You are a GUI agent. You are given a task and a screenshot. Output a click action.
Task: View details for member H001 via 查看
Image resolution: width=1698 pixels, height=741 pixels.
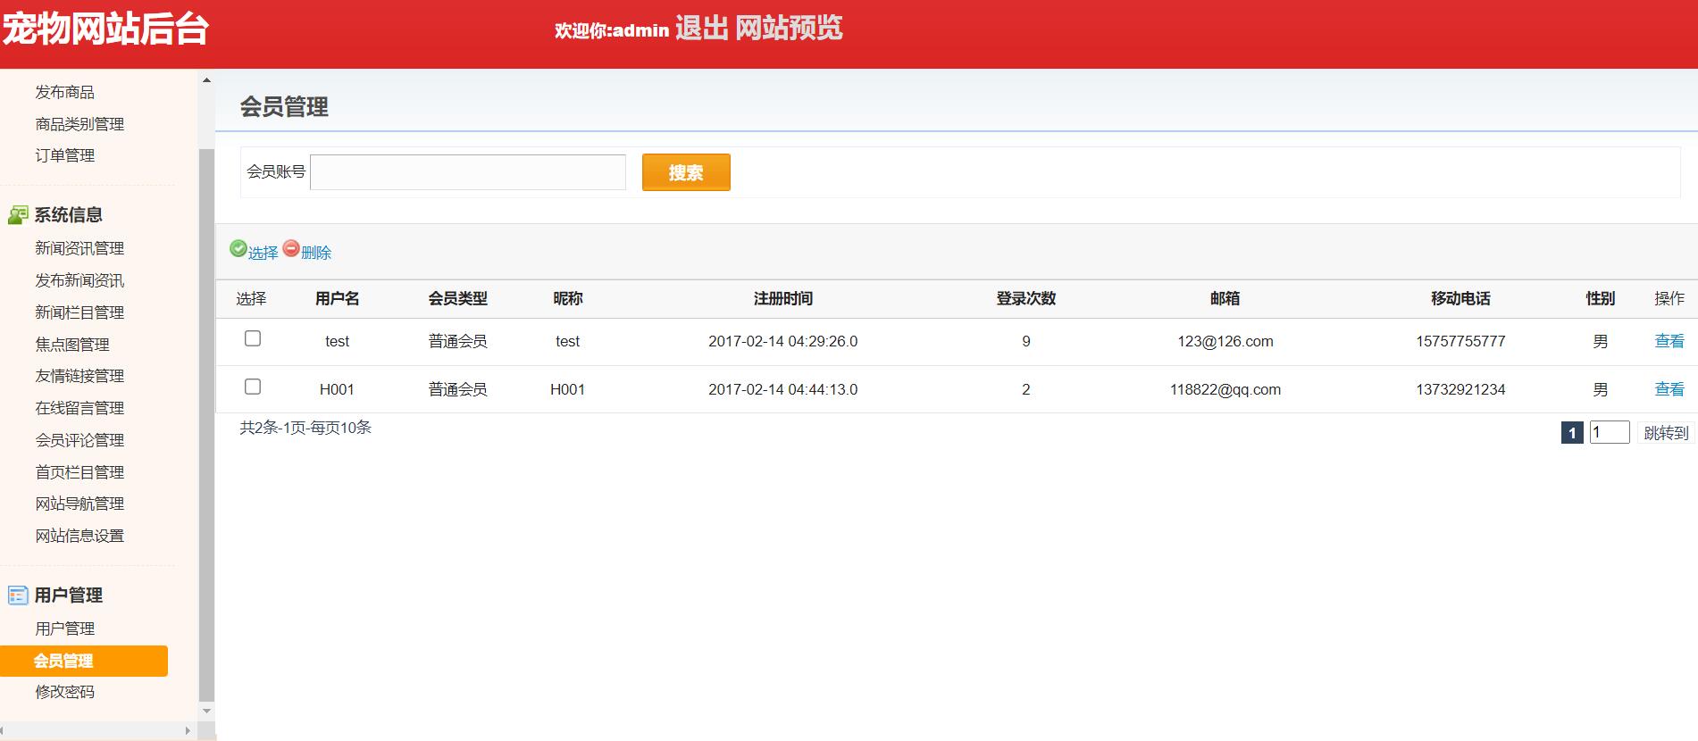1669,389
